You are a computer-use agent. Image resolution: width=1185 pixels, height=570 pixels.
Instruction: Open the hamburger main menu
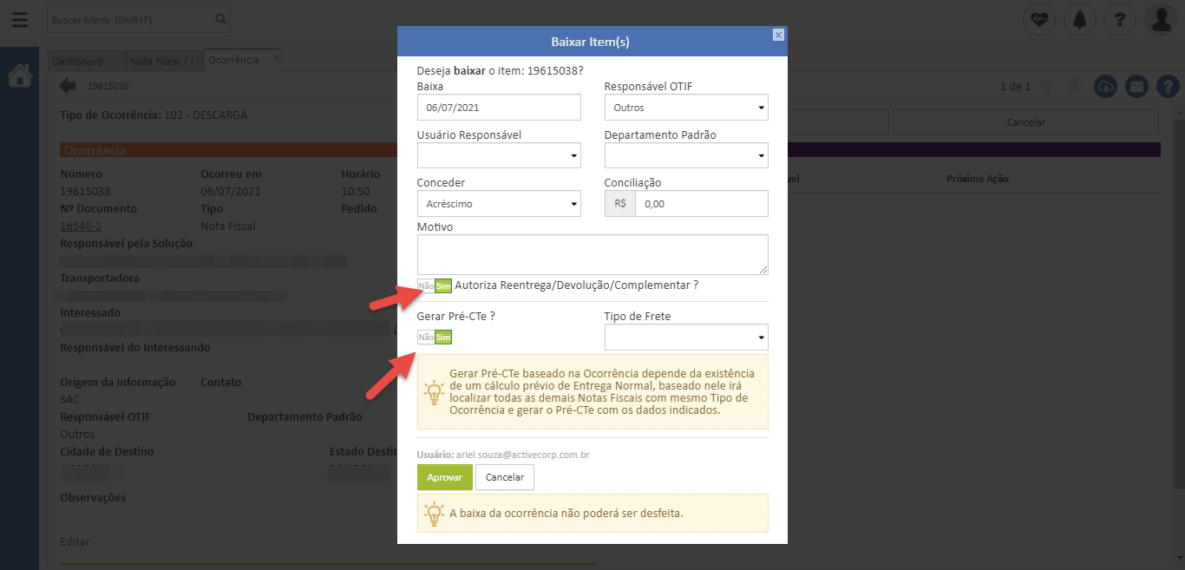pyautogui.click(x=20, y=19)
